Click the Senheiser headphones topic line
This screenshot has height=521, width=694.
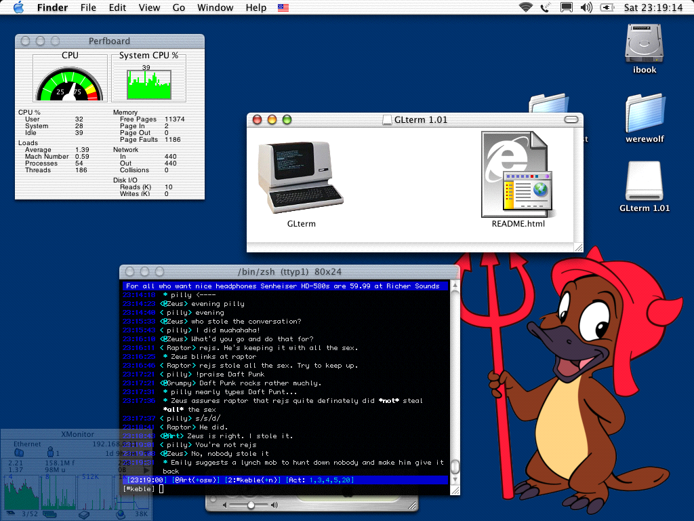click(285, 286)
